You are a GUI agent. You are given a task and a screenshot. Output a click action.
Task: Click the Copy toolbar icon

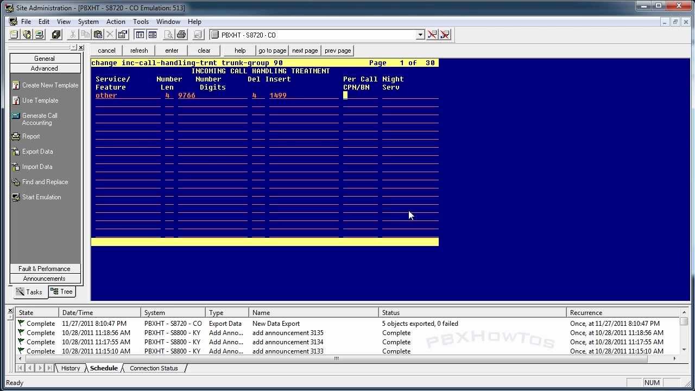point(85,35)
